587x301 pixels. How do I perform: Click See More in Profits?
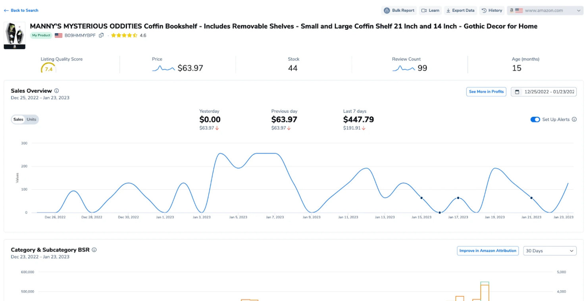tap(486, 91)
